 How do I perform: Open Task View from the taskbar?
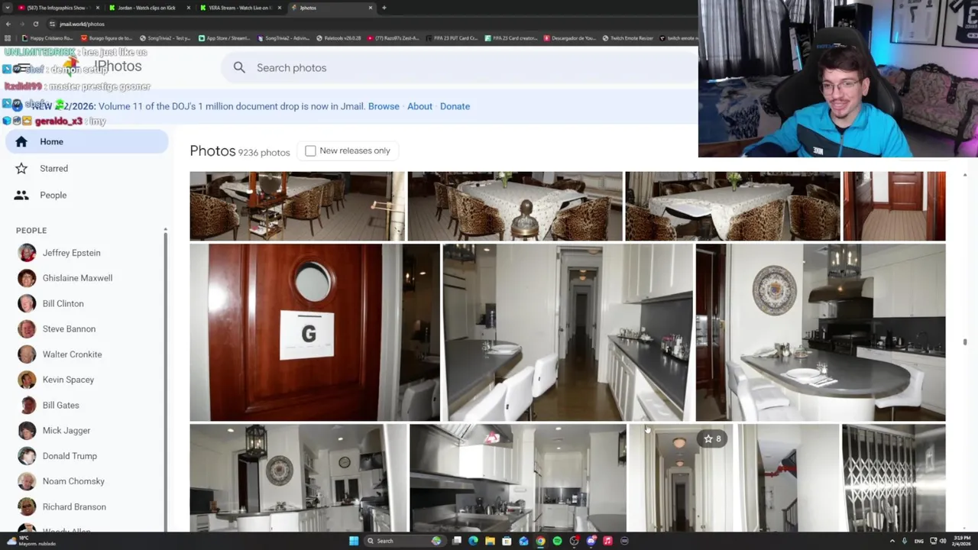pos(456,541)
